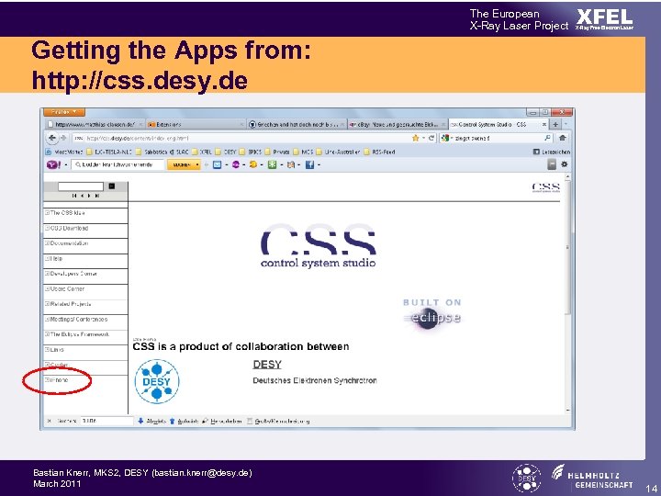Viewport: 661px width, 496px height.
Task: Expand the CSS Download tree node
Action: tap(47, 228)
